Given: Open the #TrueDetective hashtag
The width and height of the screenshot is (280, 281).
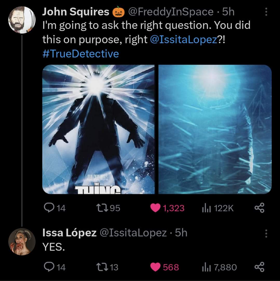Looking at the screenshot, I should [x=80, y=54].
